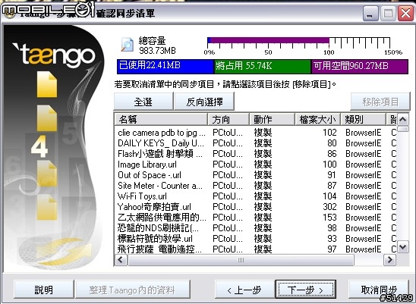Sort by the 動作 column header
The width and height of the screenshot is (416, 304).
272,119
